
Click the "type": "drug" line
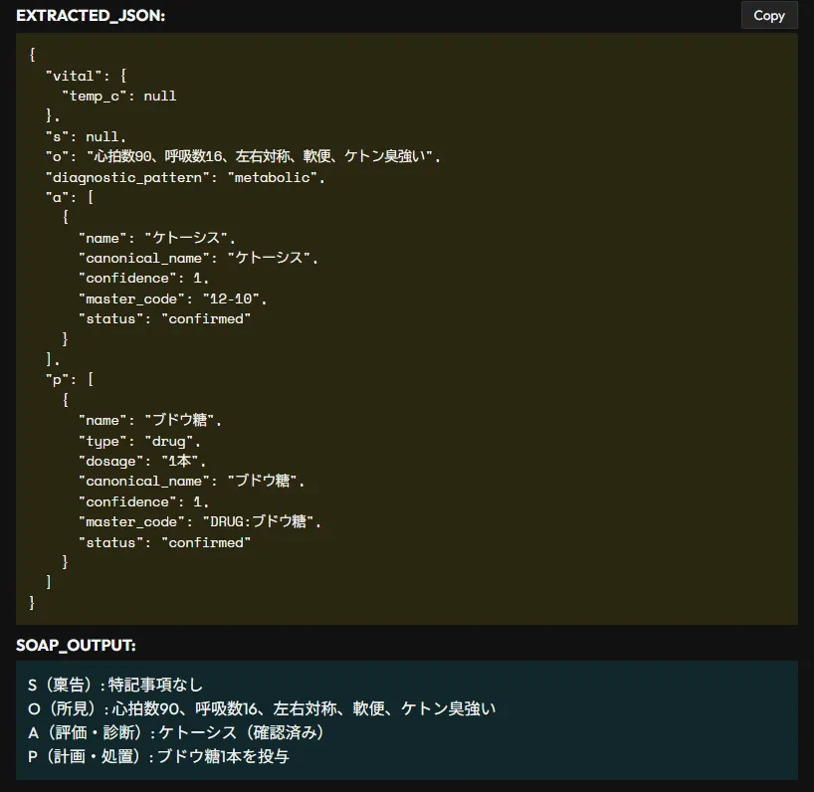coord(139,441)
